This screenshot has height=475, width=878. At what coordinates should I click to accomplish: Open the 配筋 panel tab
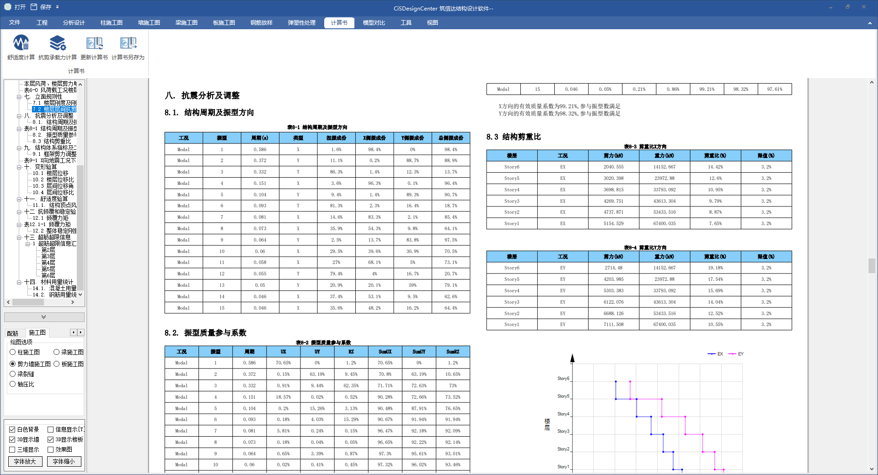(x=13, y=333)
